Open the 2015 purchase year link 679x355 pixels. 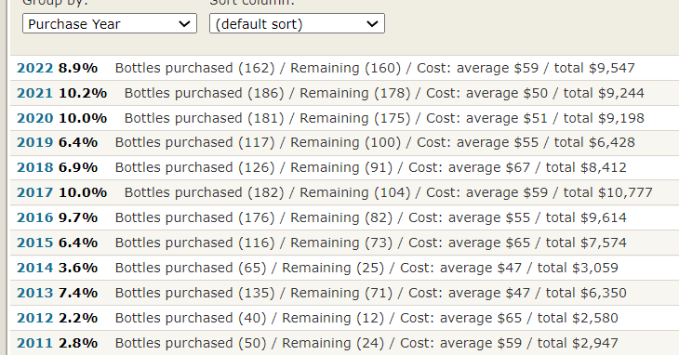(35, 243)
